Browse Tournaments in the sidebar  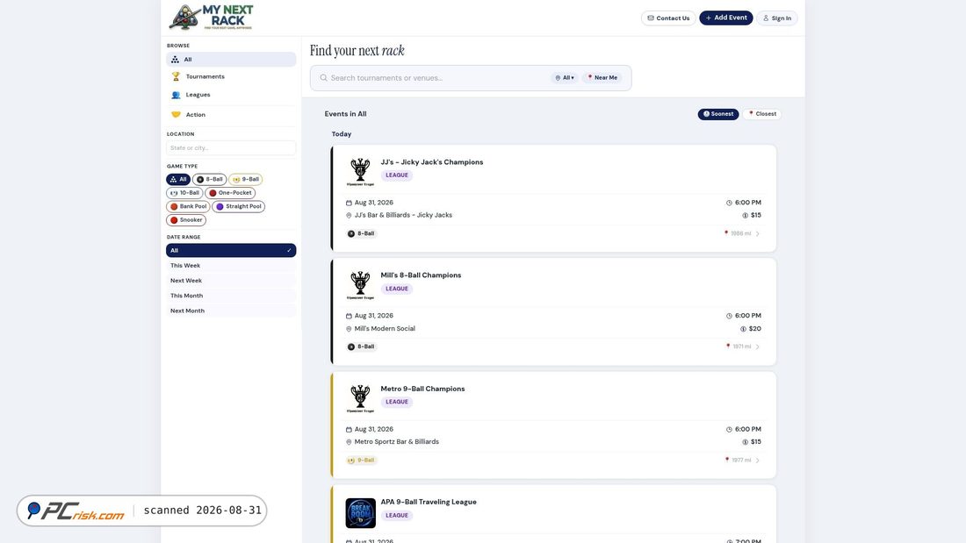click(231, 76)
